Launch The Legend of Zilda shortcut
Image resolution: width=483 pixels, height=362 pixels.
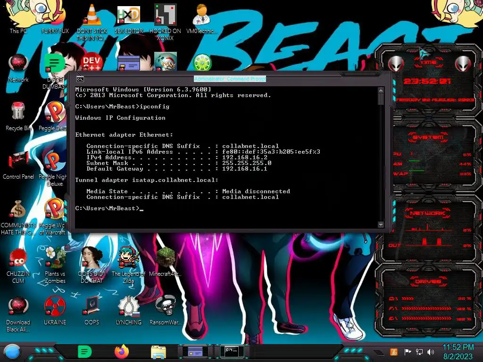pos(128,265)
